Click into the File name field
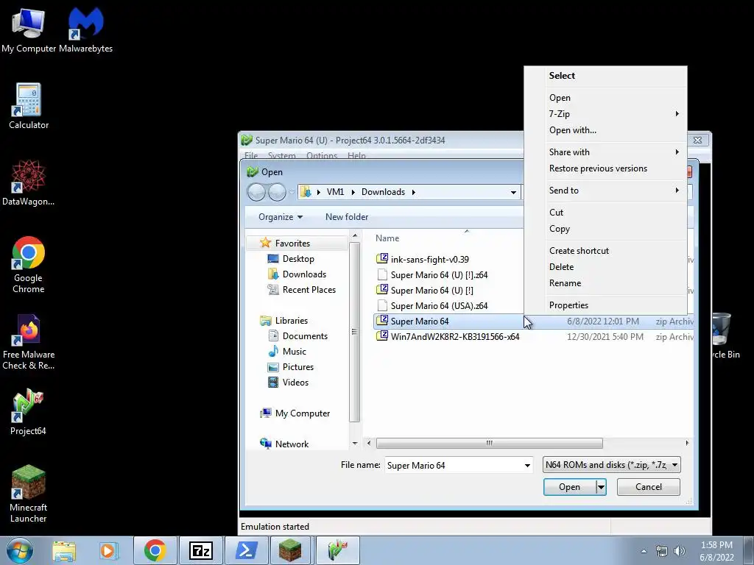The height and width of the screenshot is (565, 754). [453, 465]
